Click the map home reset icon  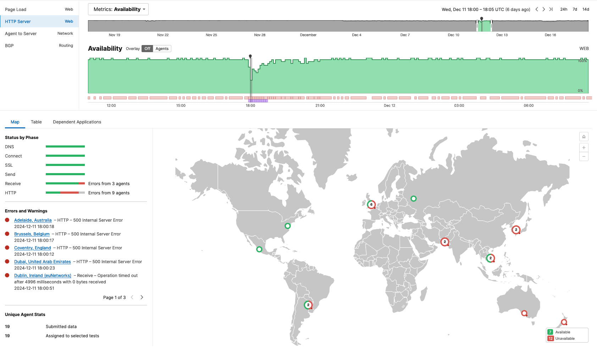click(x=584, y=137)
